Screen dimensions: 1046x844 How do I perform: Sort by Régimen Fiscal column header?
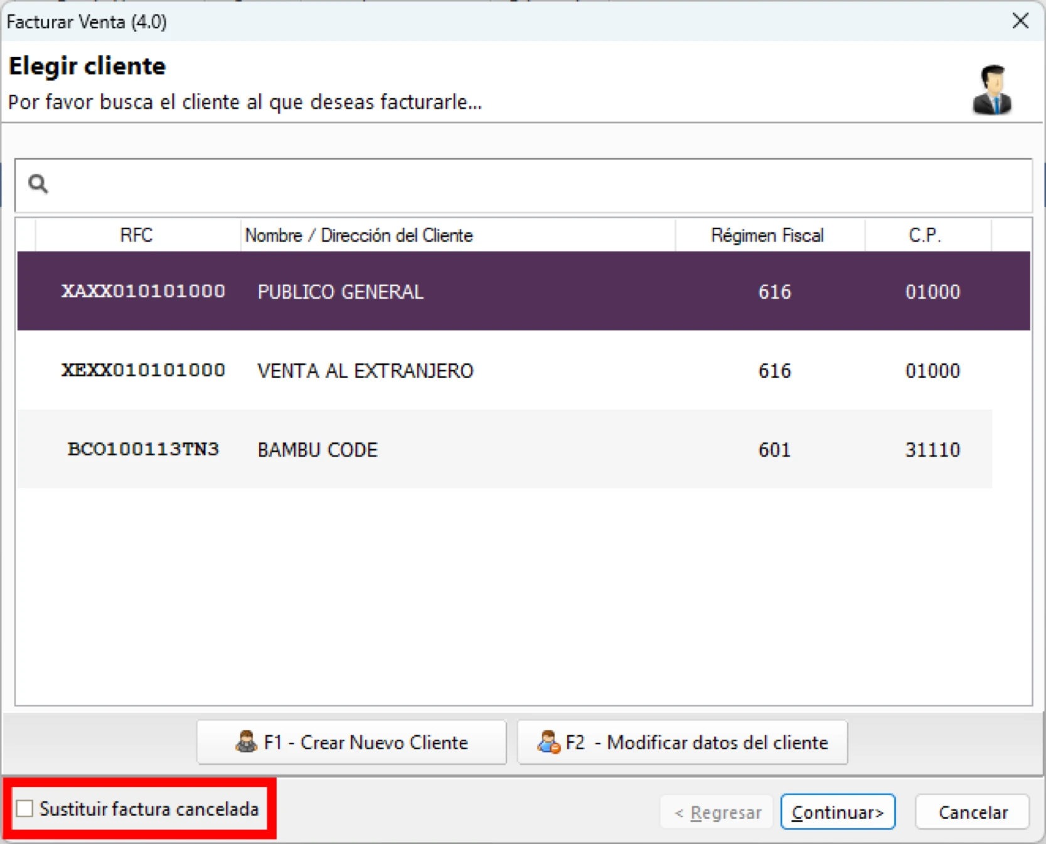[767, 235]
